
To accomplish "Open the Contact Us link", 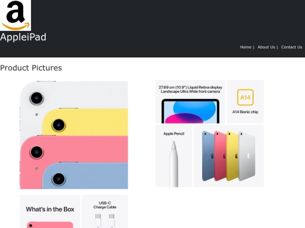I will click(291, 47).
